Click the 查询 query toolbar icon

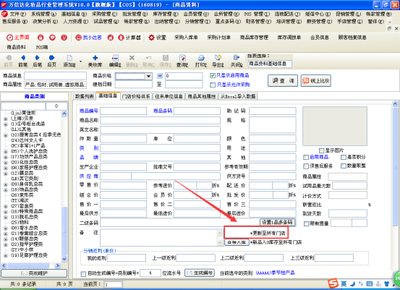point(182,58)
